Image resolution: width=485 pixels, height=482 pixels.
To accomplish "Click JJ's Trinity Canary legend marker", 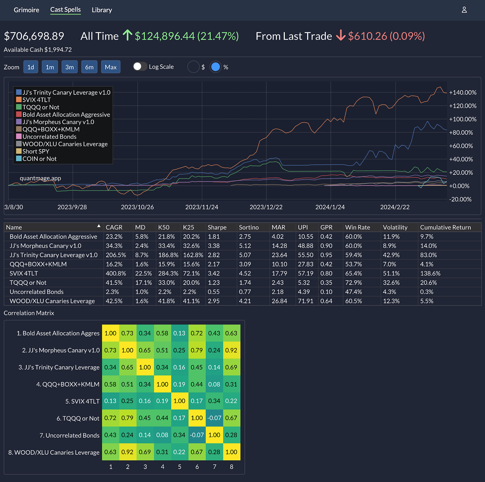I will (x=19, y=92).
